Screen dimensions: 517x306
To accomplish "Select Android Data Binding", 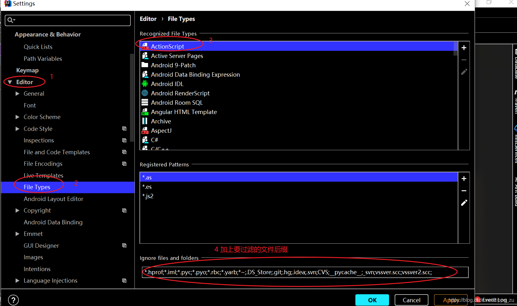I will pos(53,222).
